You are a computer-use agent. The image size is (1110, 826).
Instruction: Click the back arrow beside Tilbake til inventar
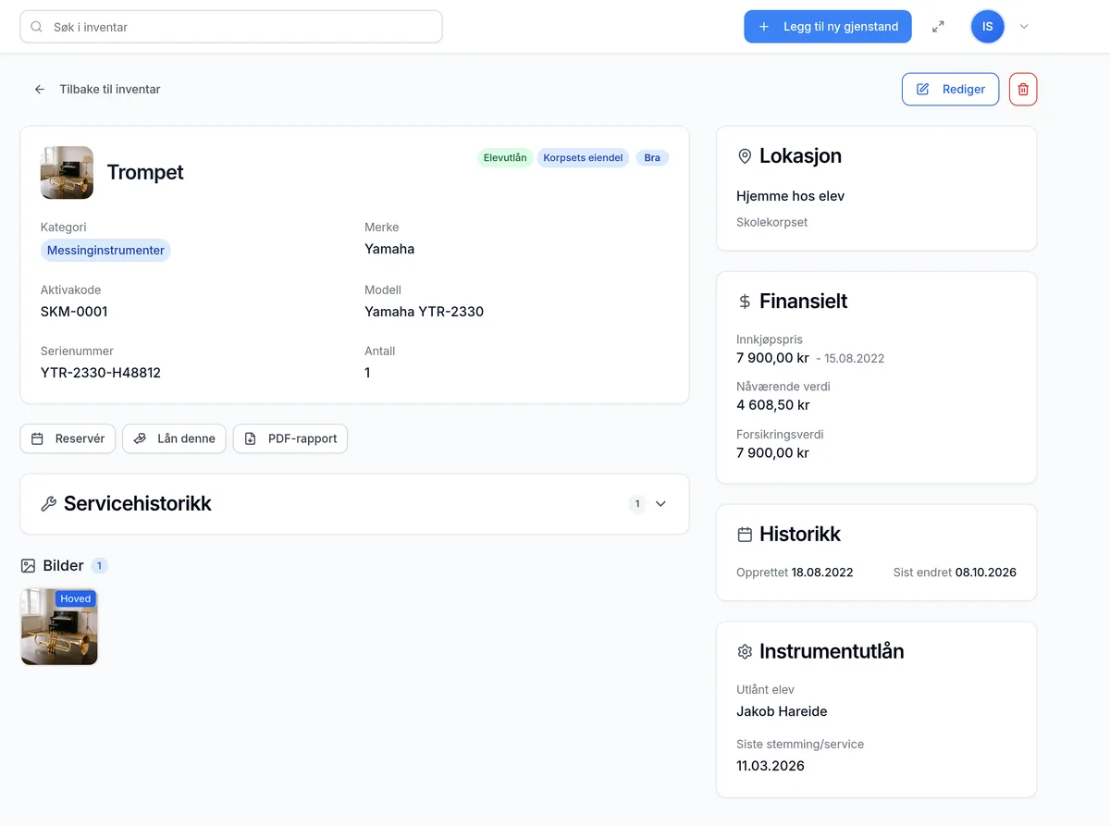40,90
